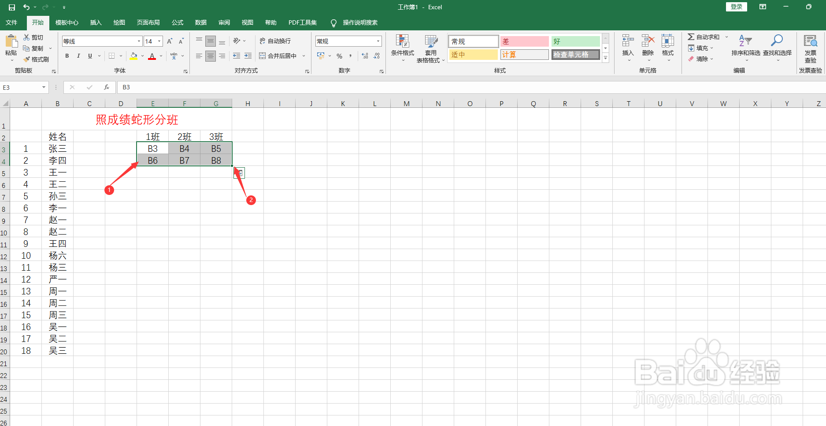Toggle center horizontal alignment

(x=211, y=56)
